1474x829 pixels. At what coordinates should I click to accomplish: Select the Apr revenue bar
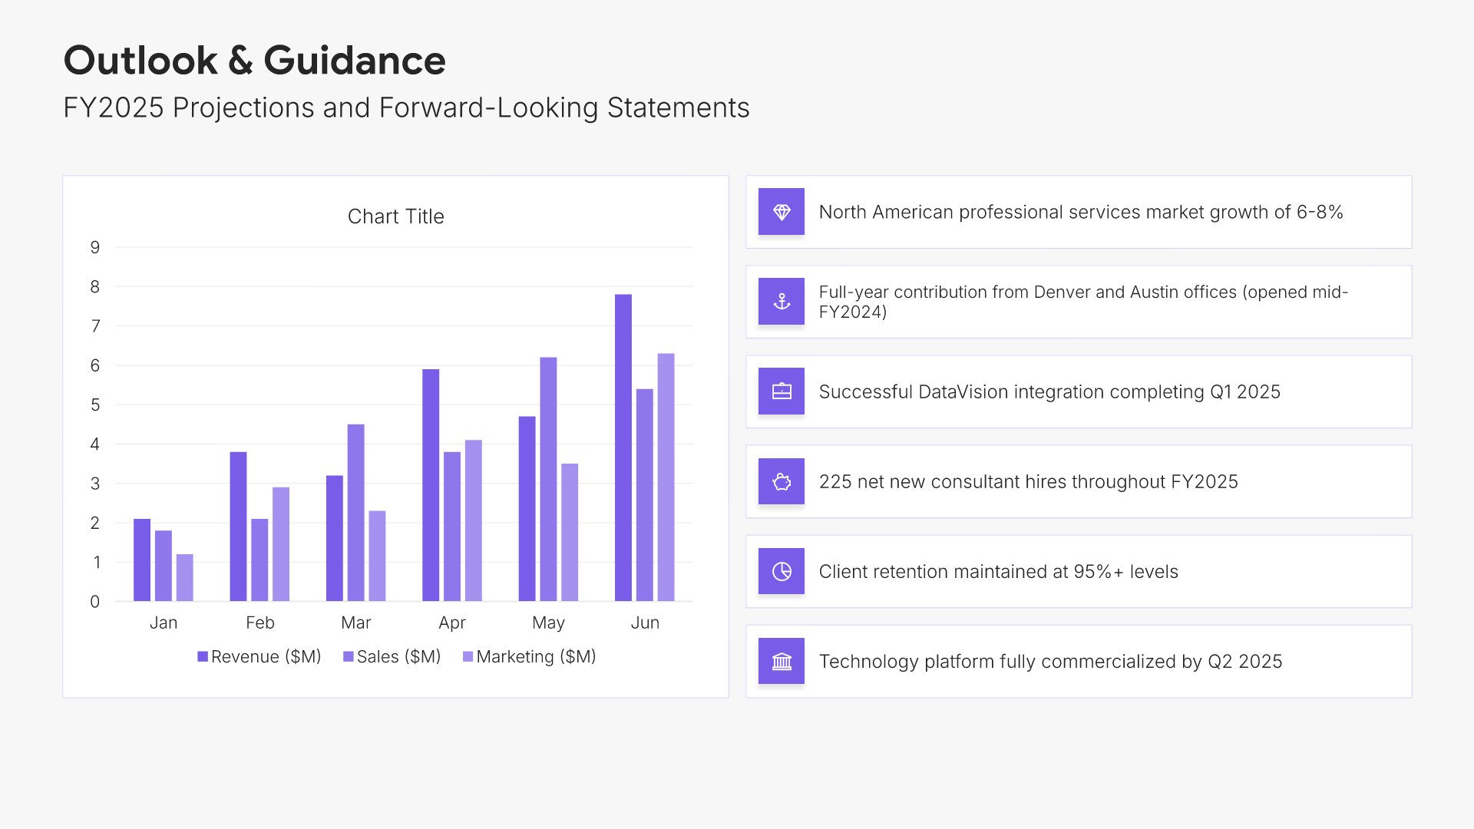pos(431,484)
